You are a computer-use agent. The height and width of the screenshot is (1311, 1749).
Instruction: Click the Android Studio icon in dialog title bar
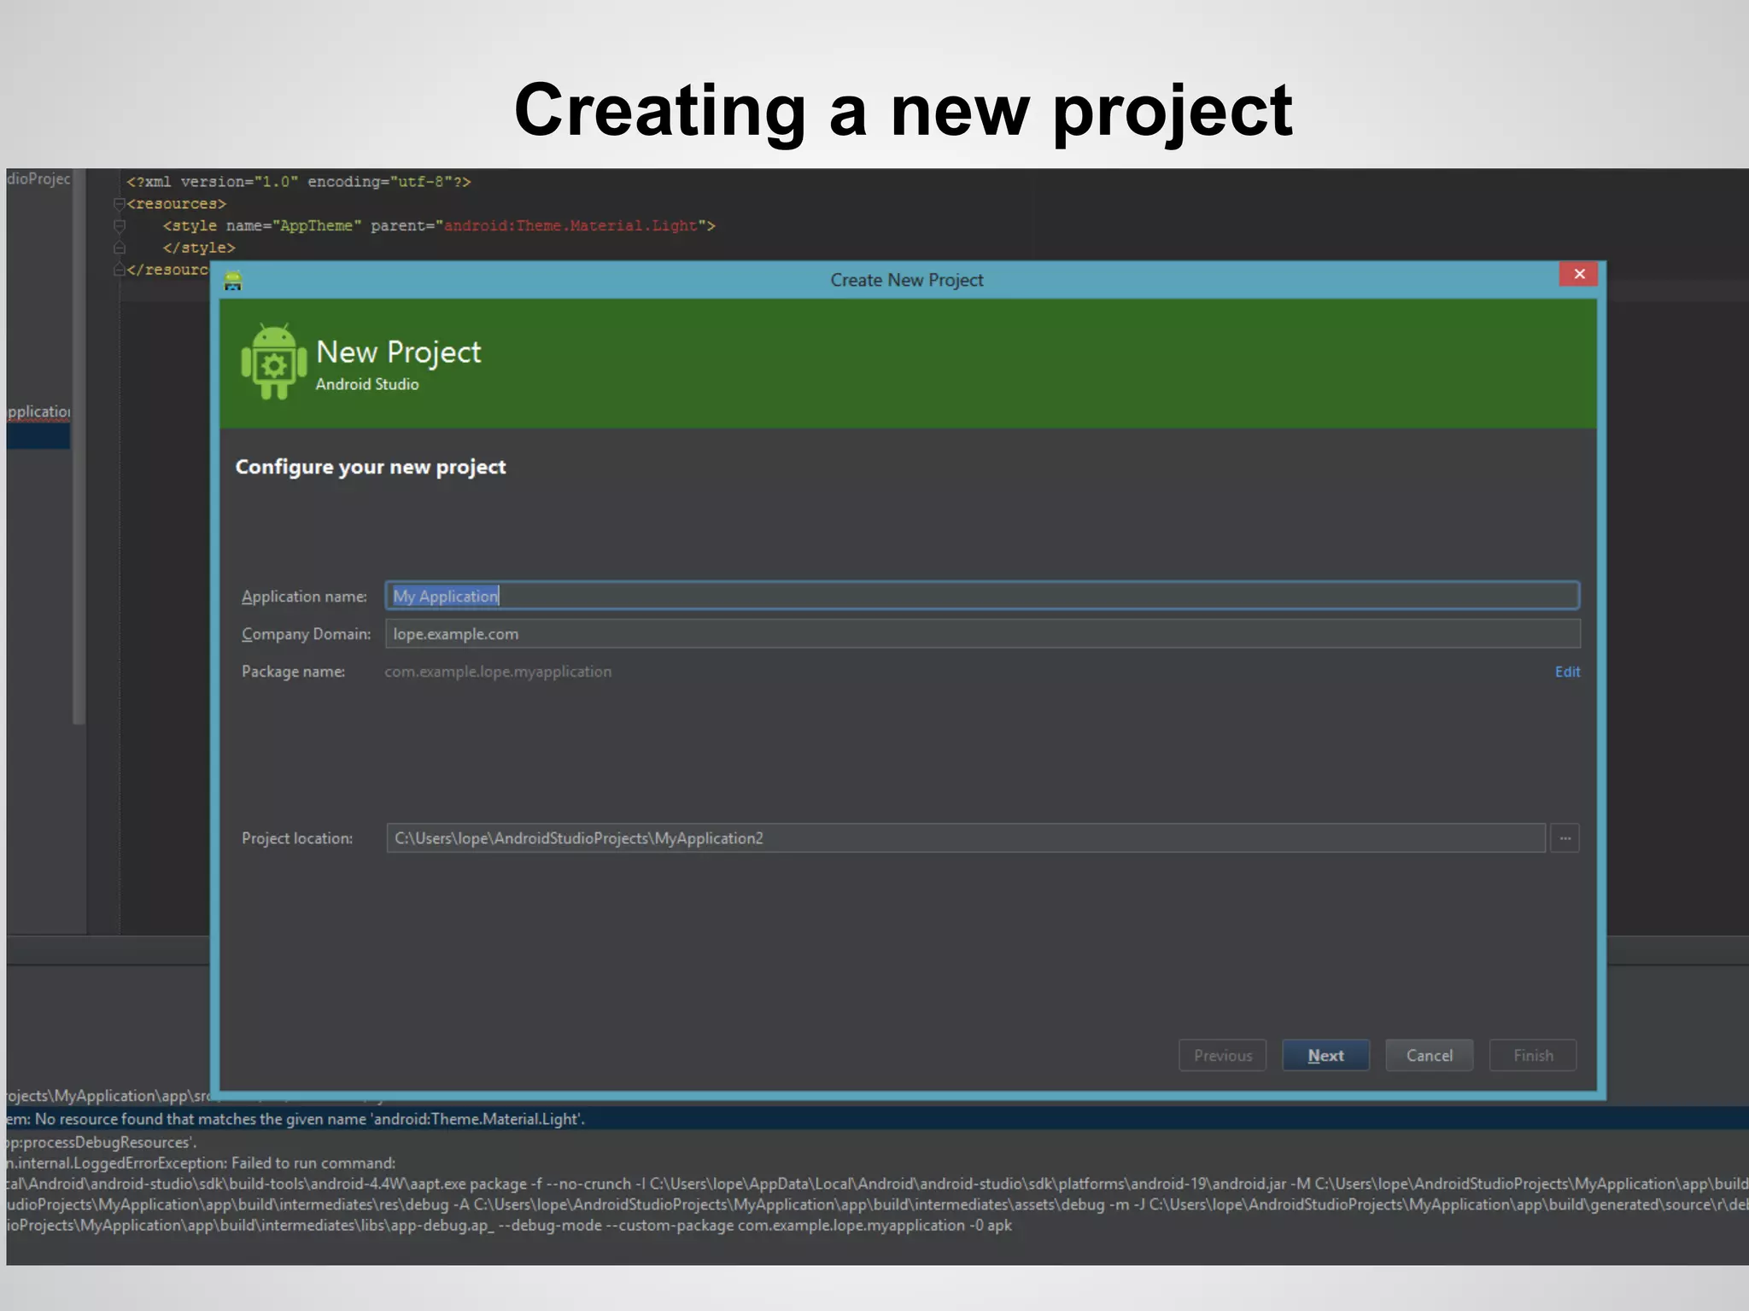[233, 280]
